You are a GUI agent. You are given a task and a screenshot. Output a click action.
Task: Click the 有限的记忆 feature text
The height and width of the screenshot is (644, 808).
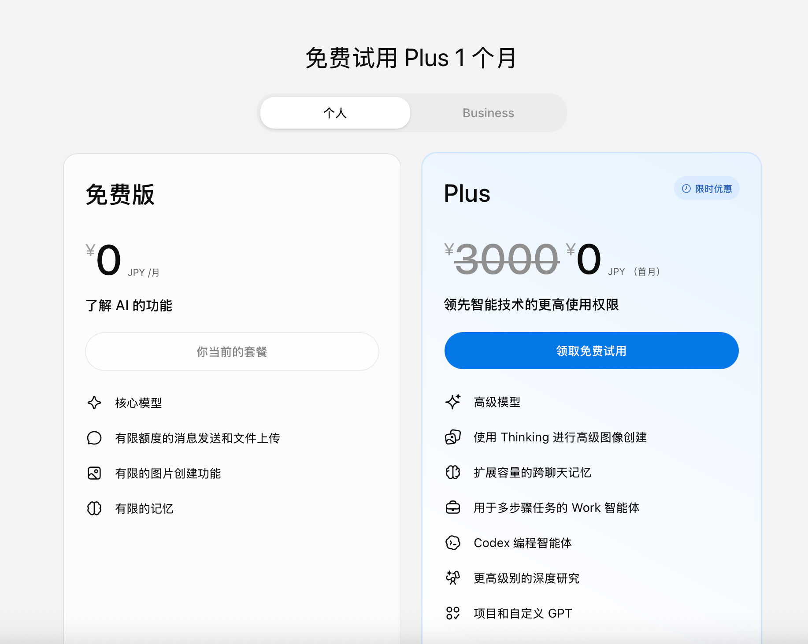click(145, 508)
